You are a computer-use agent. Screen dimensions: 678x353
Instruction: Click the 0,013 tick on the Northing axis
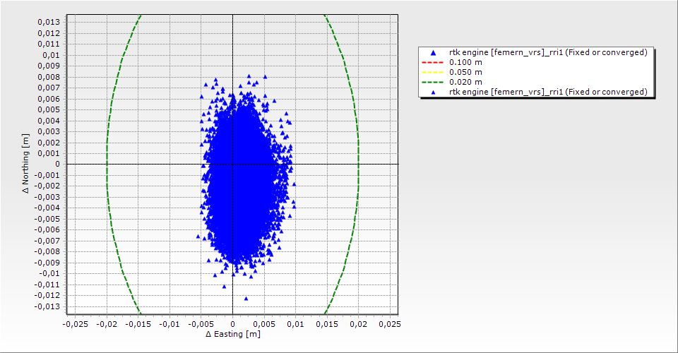pyautogui.click(x=48, y=22)
